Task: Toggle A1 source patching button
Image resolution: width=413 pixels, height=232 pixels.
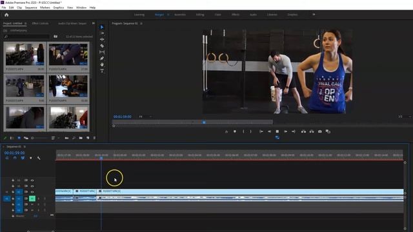Action: tap(6, 198)
